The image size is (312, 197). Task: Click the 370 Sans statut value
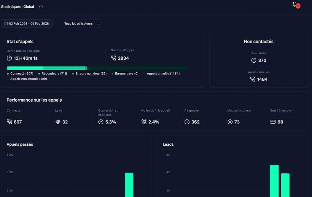[262, 61]
